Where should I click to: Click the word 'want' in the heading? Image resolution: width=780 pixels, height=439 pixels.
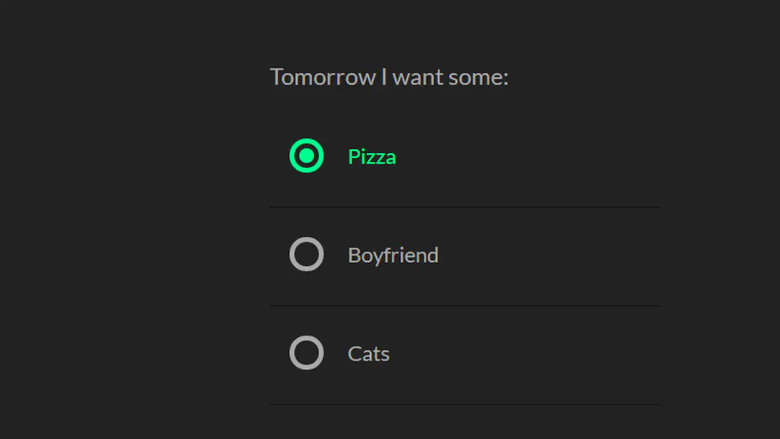(x=417, y=77)
